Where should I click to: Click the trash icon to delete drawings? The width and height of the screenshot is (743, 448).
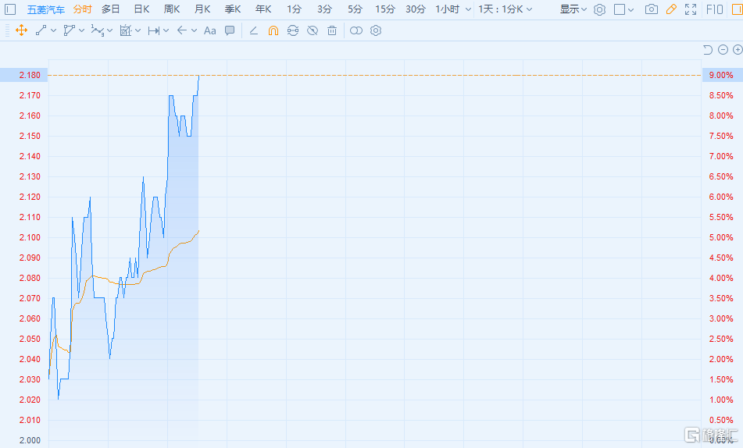[x=332, y=30]
